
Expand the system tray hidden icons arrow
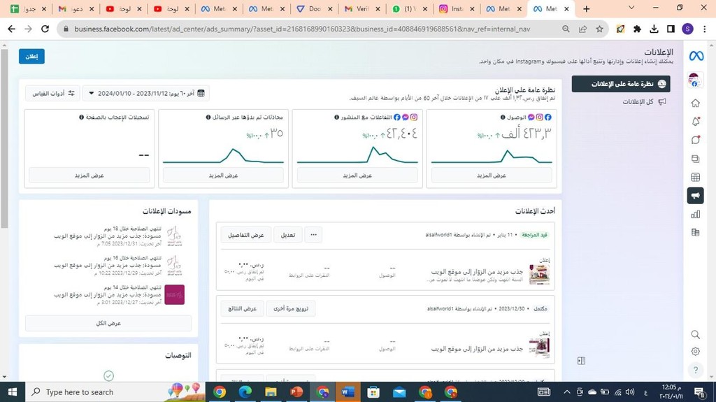pos(566,392)
